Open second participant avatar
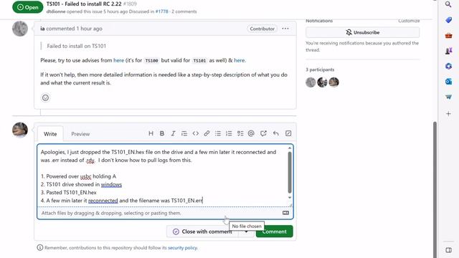Image resolution: width=459 pixels, height=258 pixels. coord(322,82)
